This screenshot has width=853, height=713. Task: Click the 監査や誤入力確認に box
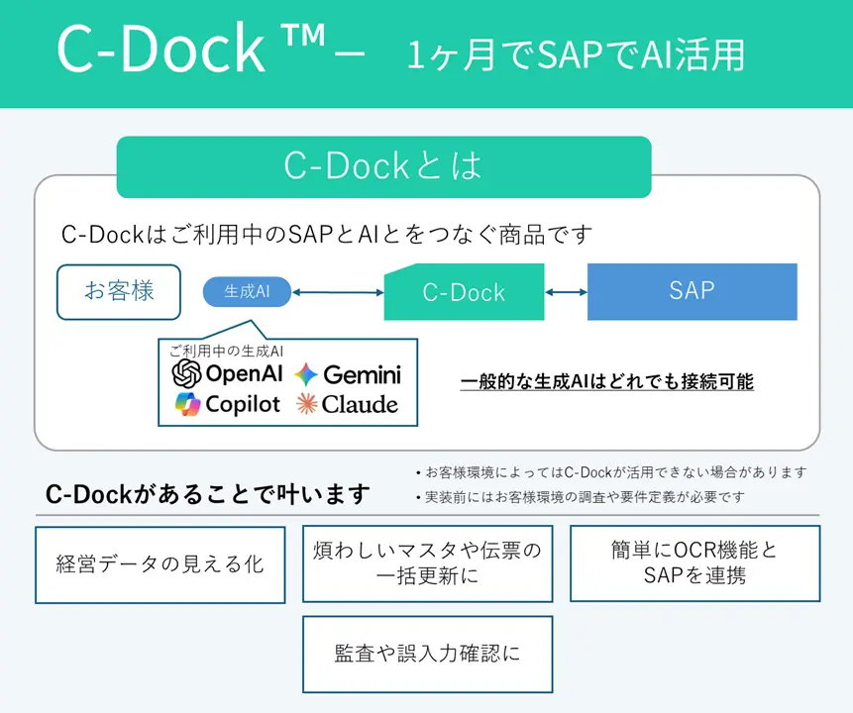coord(427,654)
